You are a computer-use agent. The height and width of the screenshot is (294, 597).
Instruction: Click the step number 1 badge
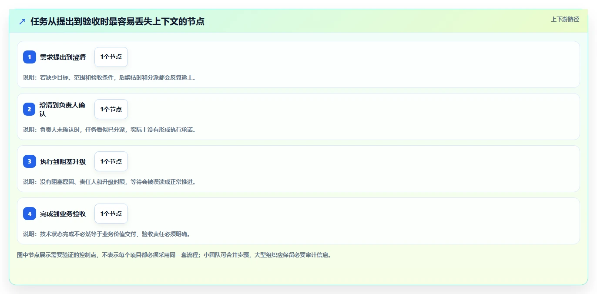tap(30, 57)
